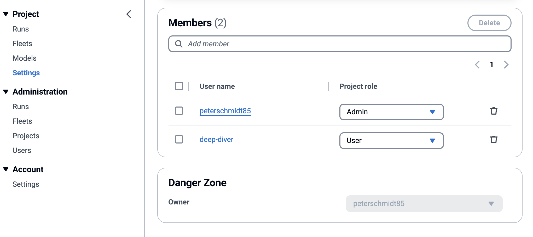
Task: Open the deep-diver user link
Action: (216, 140)
